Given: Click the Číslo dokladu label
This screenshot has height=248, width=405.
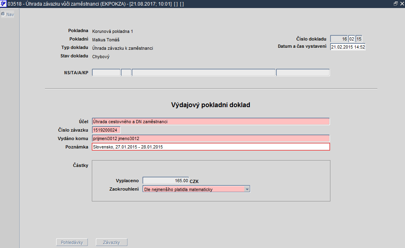Looking at the screenshot, I should point(311,39).
